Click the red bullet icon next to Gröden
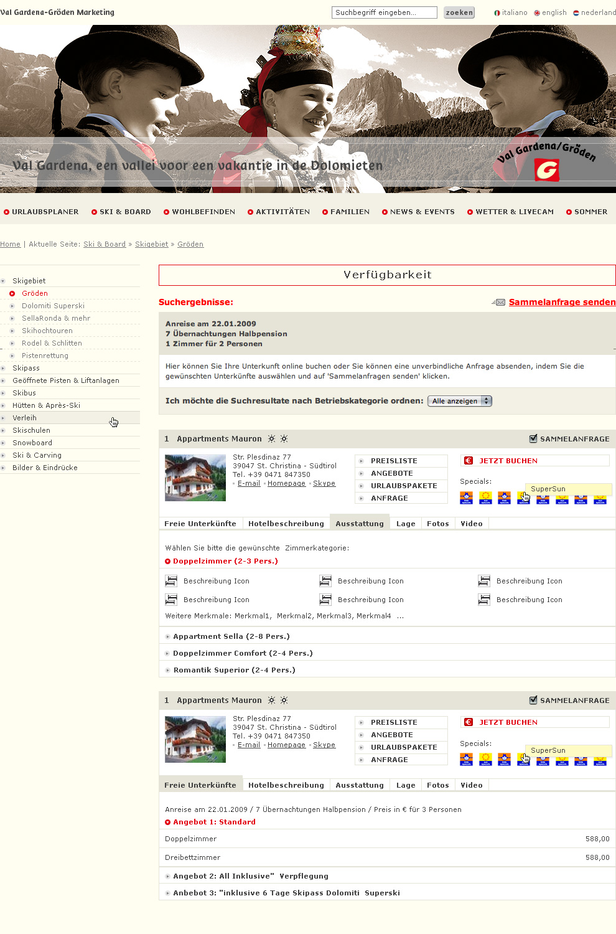 pyautogui.click(x=12, y=293)
